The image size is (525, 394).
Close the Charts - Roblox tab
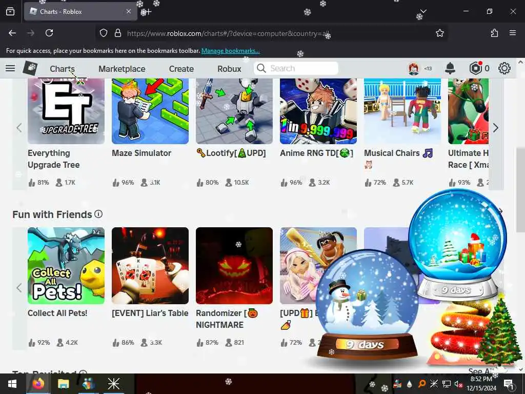click(129, 11)
